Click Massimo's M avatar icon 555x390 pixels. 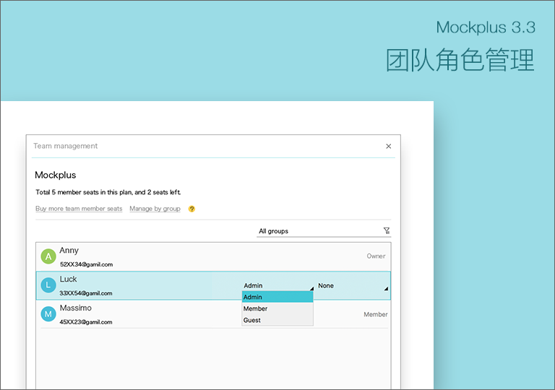pyautogui.click(x=48, y=314)
